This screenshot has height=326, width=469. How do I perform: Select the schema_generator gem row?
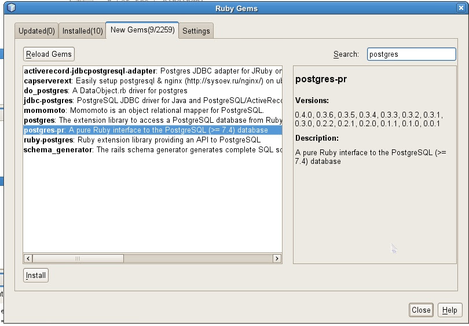coord(152,150)
